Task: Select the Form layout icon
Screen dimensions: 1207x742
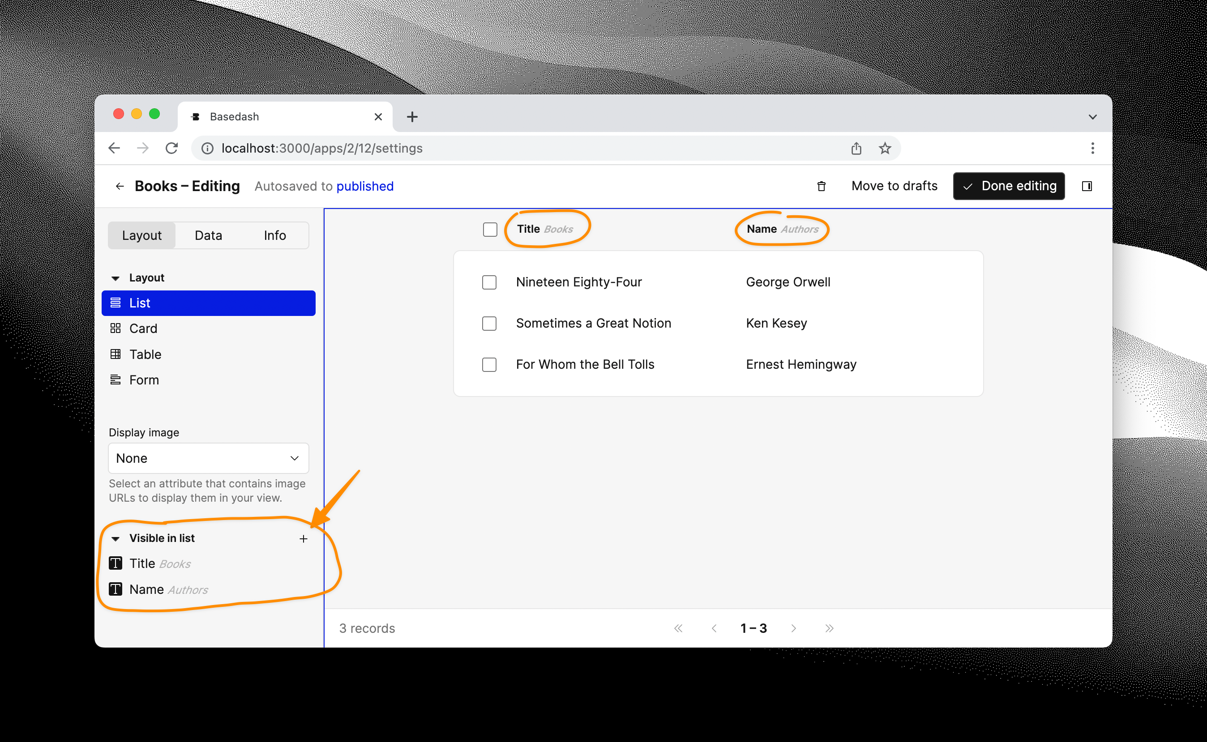Action: coord(116,380)
